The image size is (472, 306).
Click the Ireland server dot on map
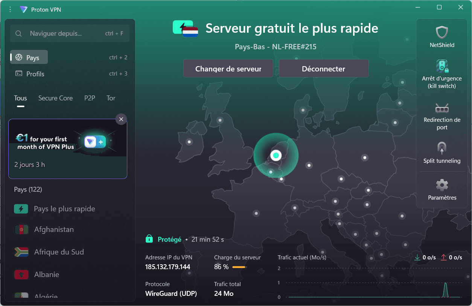pyautogui.click(x=189, y=142)
